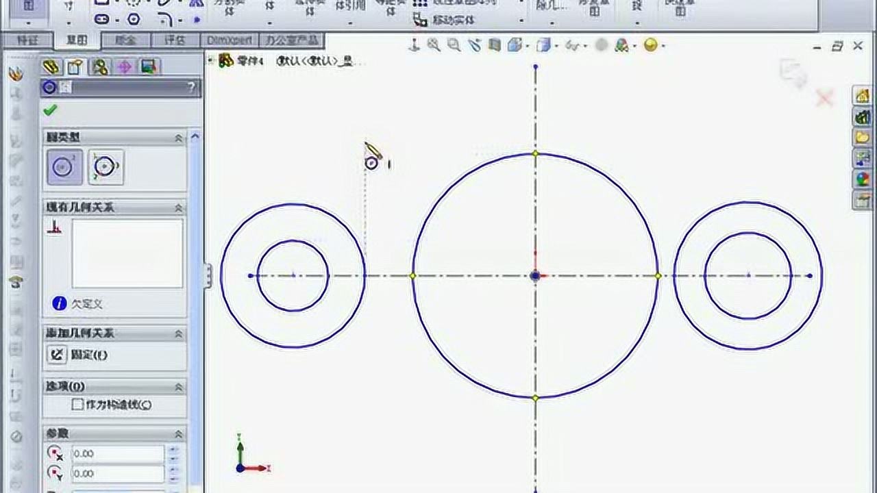This screenshot has height=493, width=877.
Task: Enable the 作为构造线 construction checkbox
Action: click(78, 405)
